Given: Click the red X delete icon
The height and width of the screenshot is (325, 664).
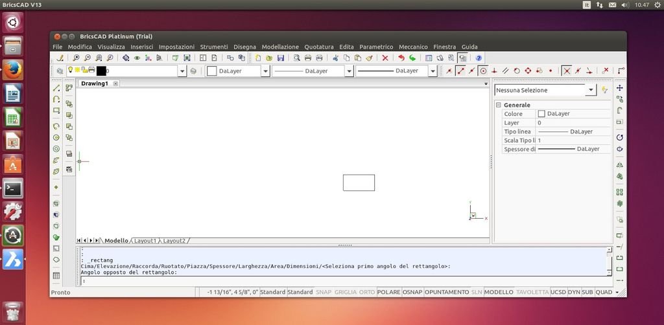Looking at the screenshot, I should 385,58.
